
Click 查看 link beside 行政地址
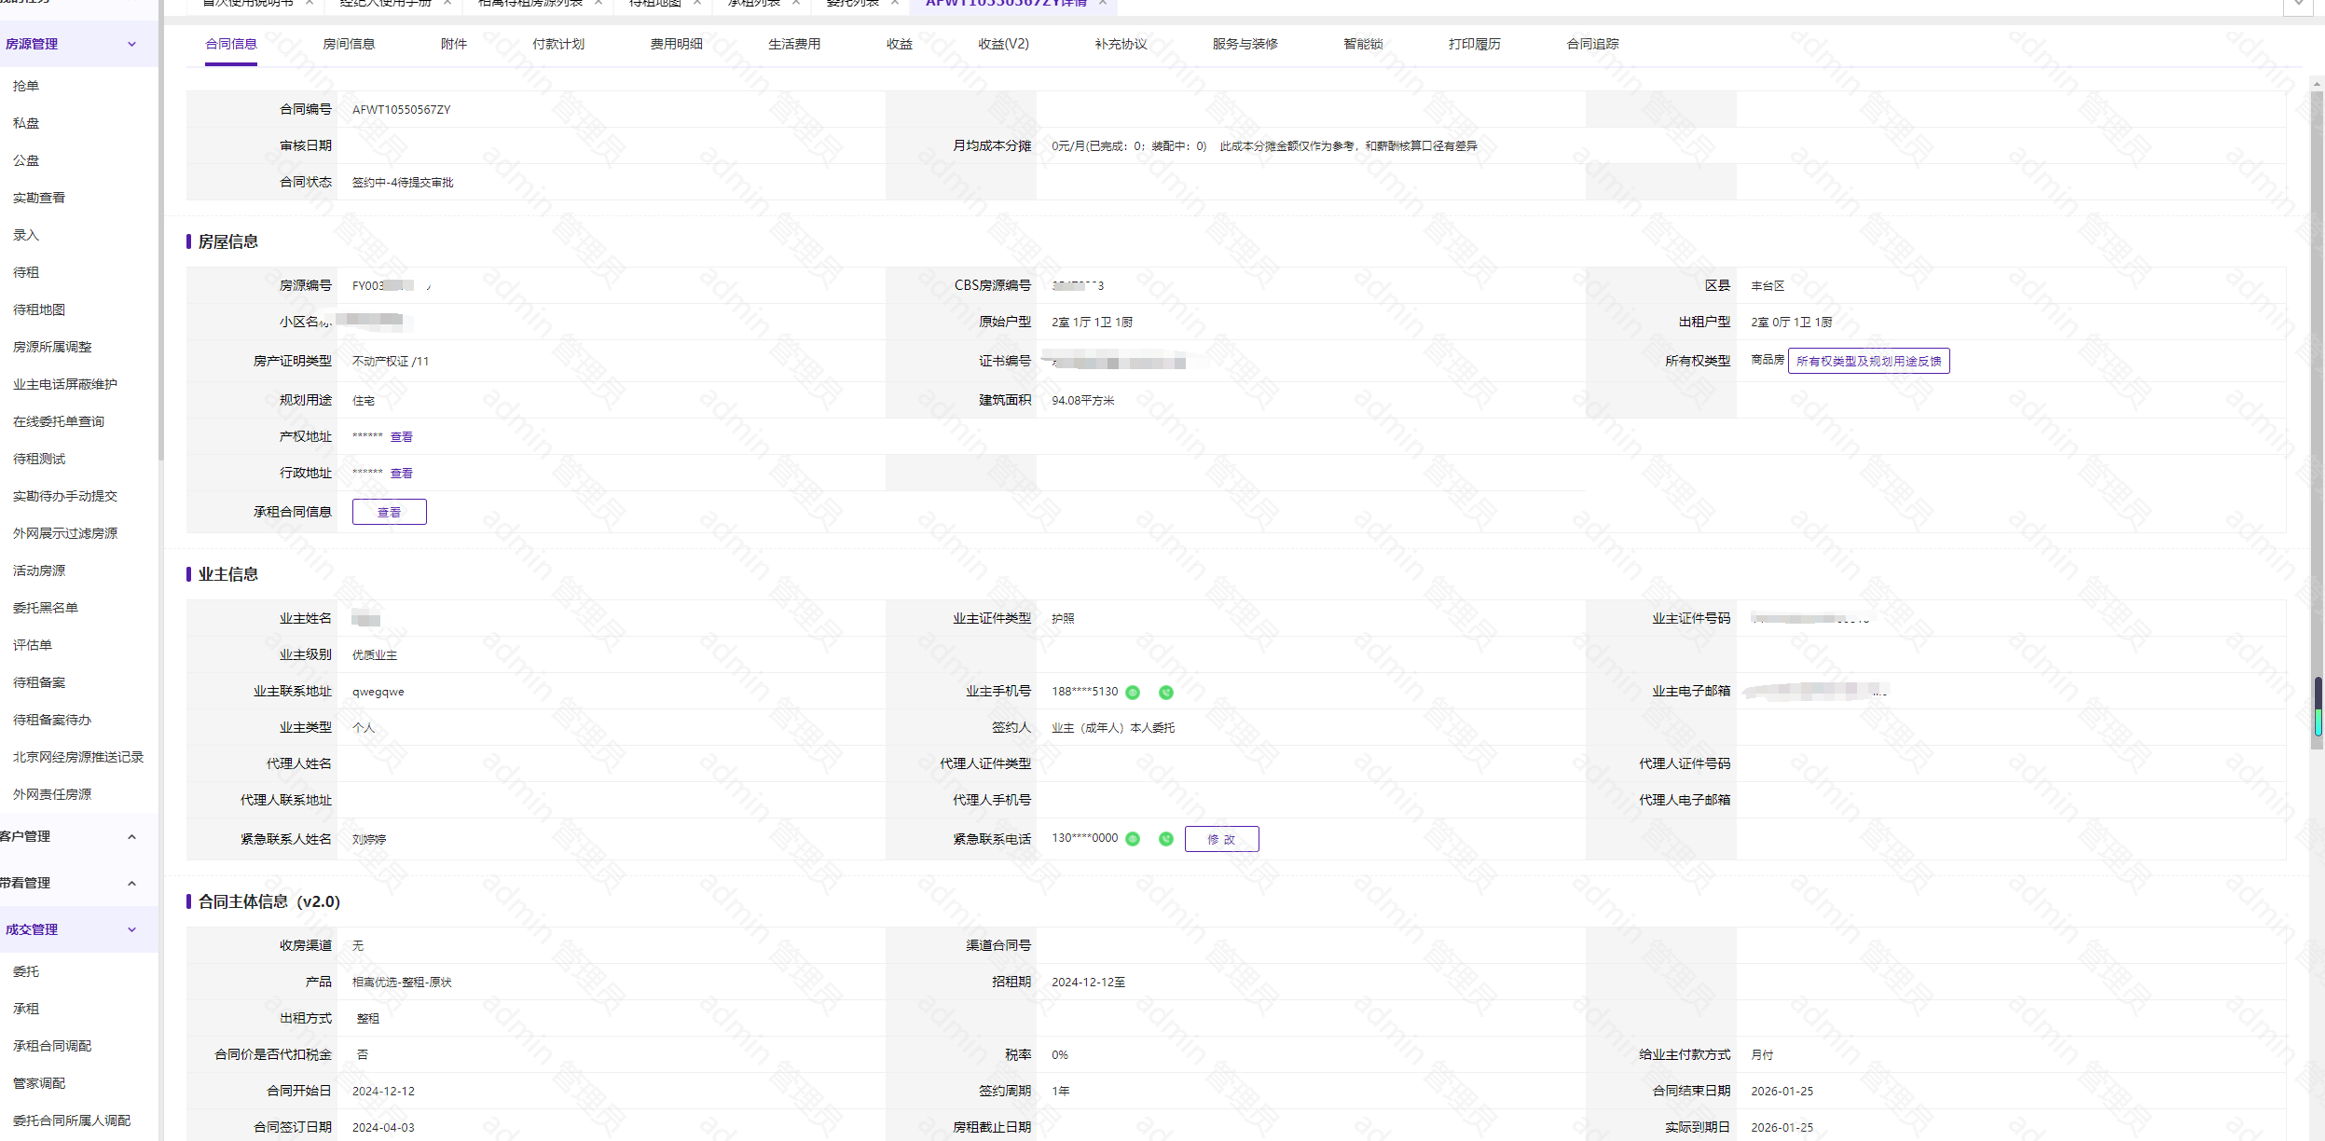(402, 474)
